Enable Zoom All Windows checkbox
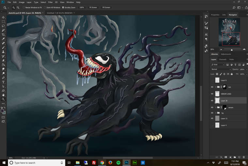Image resolution: width=248 pixels, height=166 pixels. point(45,7)
